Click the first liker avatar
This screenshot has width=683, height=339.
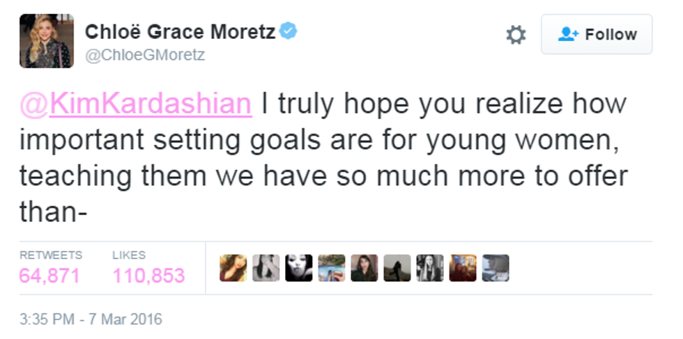(233, 268)
